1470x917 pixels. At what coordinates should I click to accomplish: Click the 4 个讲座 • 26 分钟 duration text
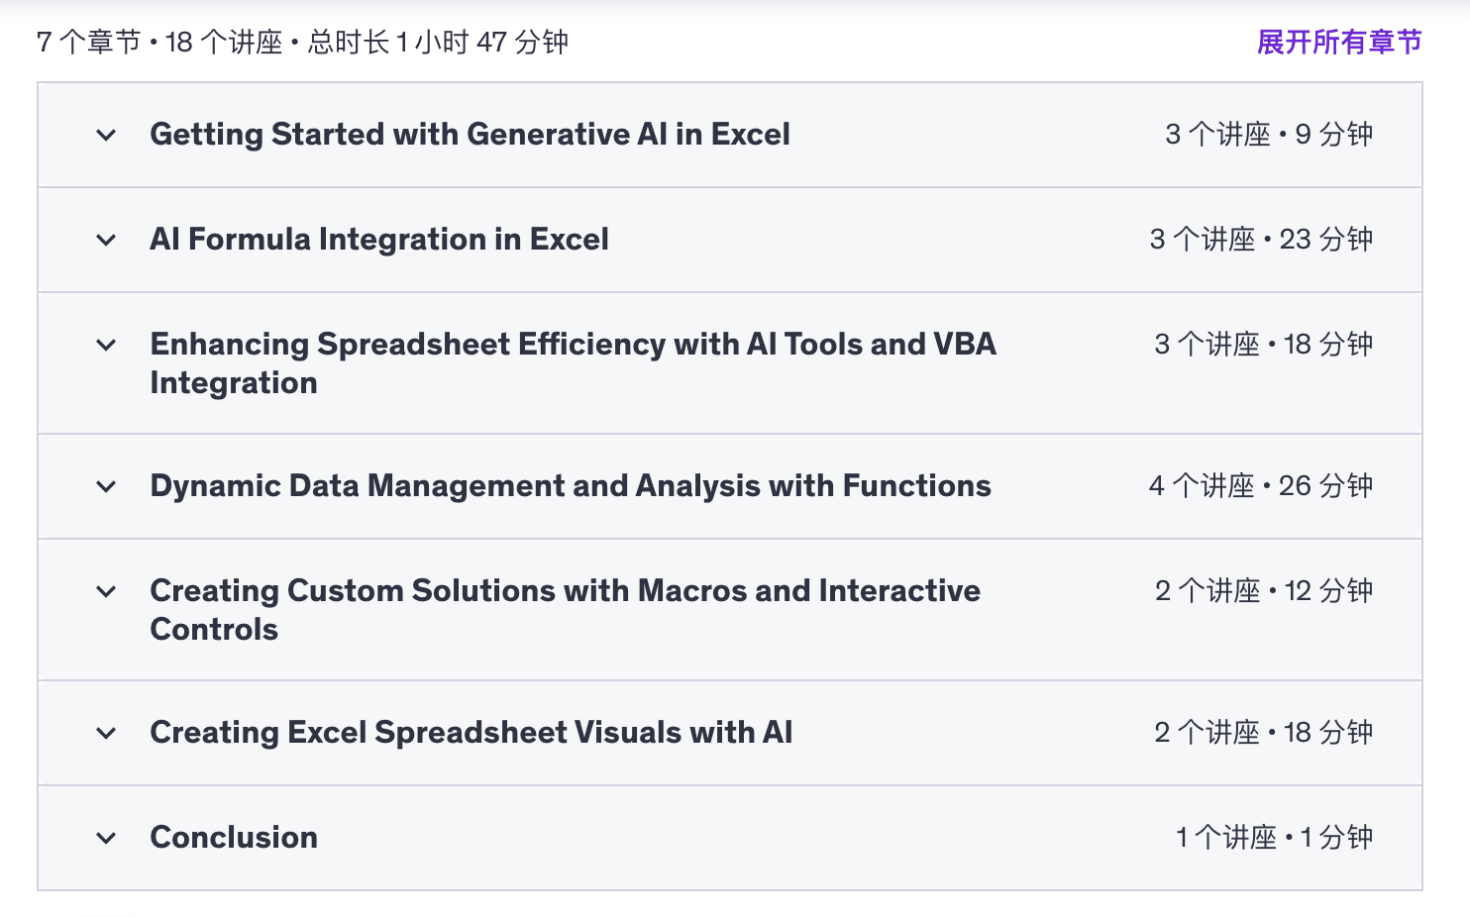click(x=1260, y=485)
